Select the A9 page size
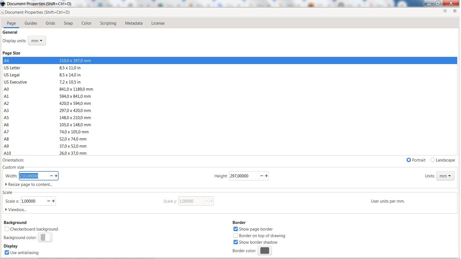Viewport: 461px width, 259px height. pyautogui.click(x=230, y=146)
